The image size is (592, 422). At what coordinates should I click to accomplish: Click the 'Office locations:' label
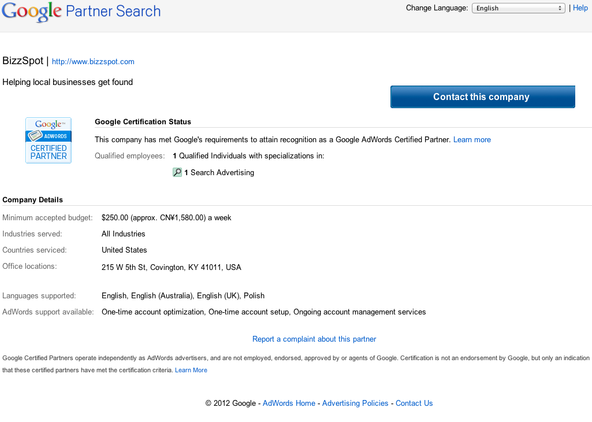pos(29,266)
